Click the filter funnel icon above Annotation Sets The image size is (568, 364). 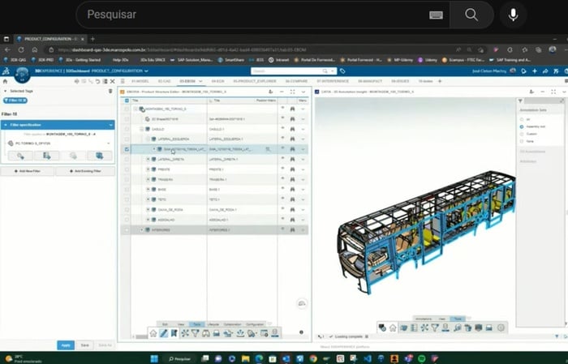[520, 101]
